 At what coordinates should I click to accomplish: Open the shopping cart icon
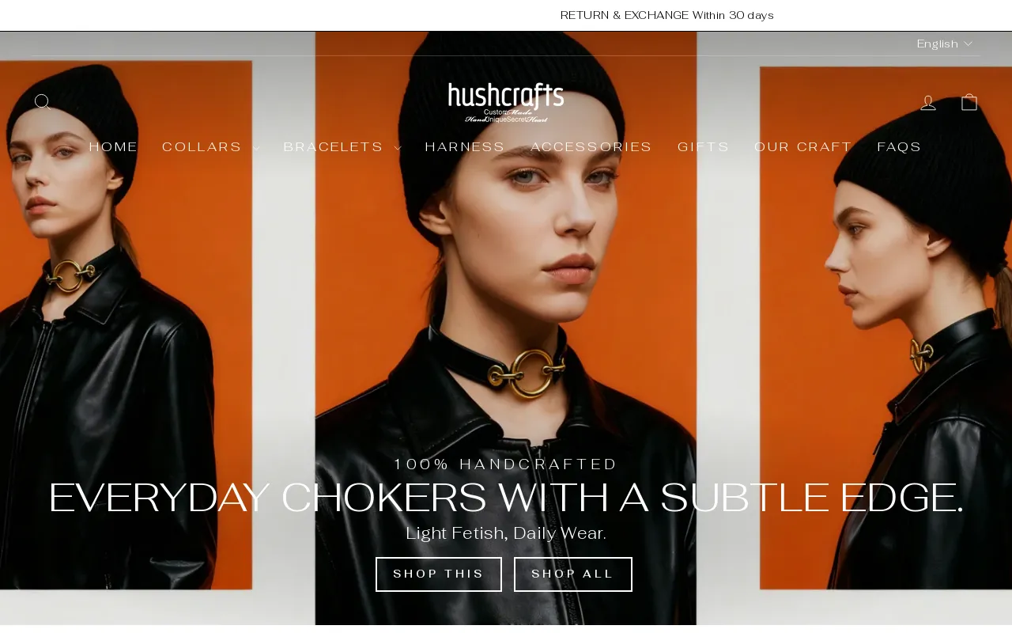(969, 102)
